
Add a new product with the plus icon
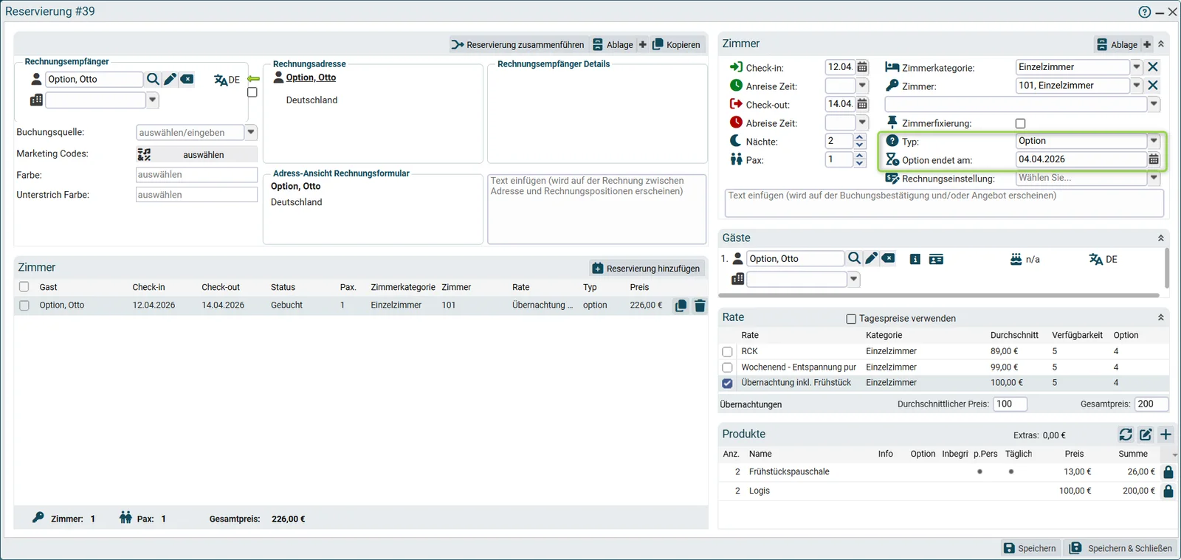click(x=1166, y=435)
